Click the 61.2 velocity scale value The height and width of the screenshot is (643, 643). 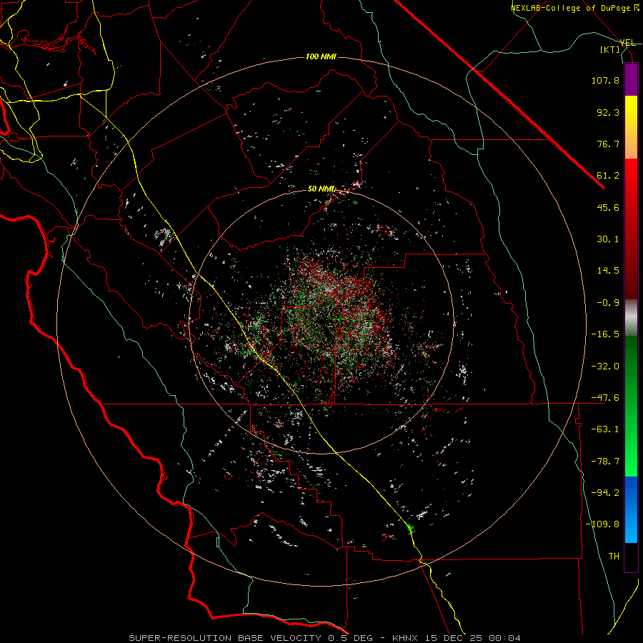pos(608,176)
